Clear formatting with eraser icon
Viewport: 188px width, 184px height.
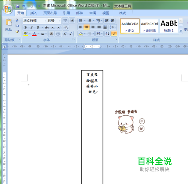(66, 28)
